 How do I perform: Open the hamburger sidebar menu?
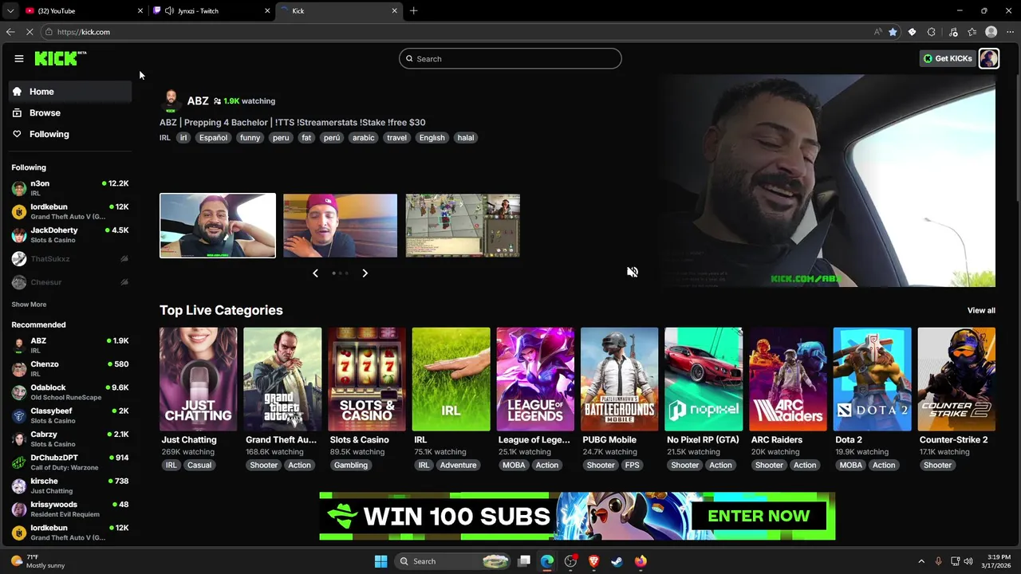tap(19, 58)
